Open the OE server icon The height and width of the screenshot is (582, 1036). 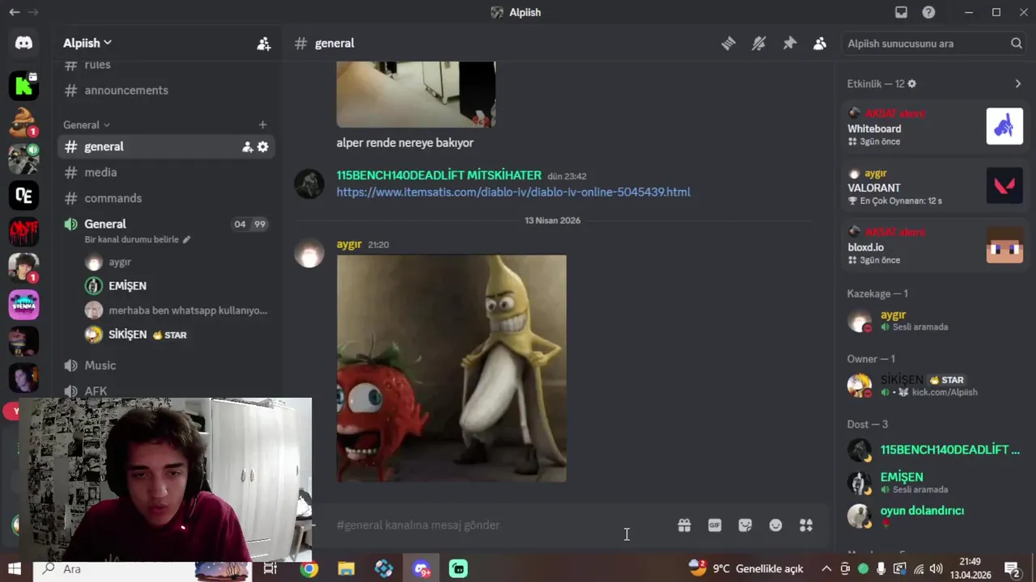[23, 195]
